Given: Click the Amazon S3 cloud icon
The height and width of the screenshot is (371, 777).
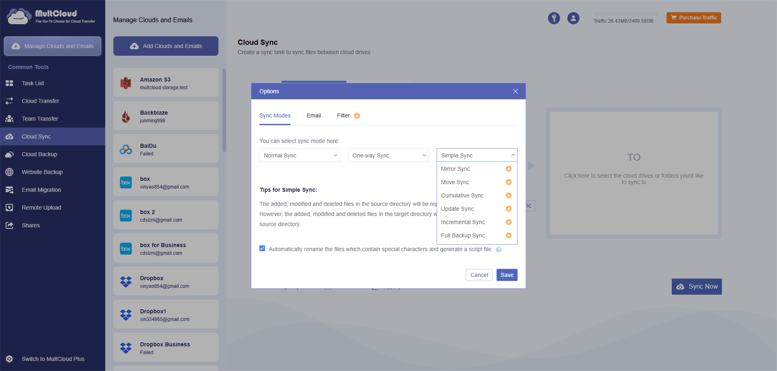Looking at the screenshot, I should 126,83.
